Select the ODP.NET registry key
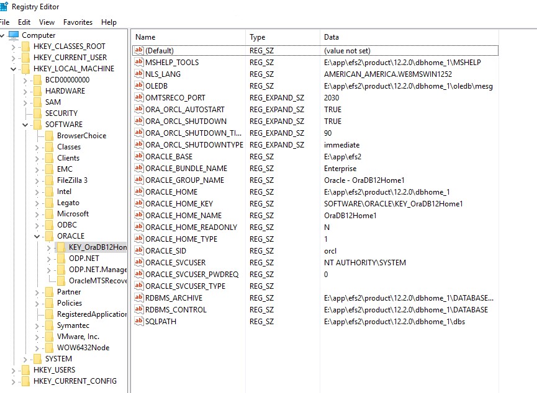The width and height of the screenshot is (537, 393). 84,258
